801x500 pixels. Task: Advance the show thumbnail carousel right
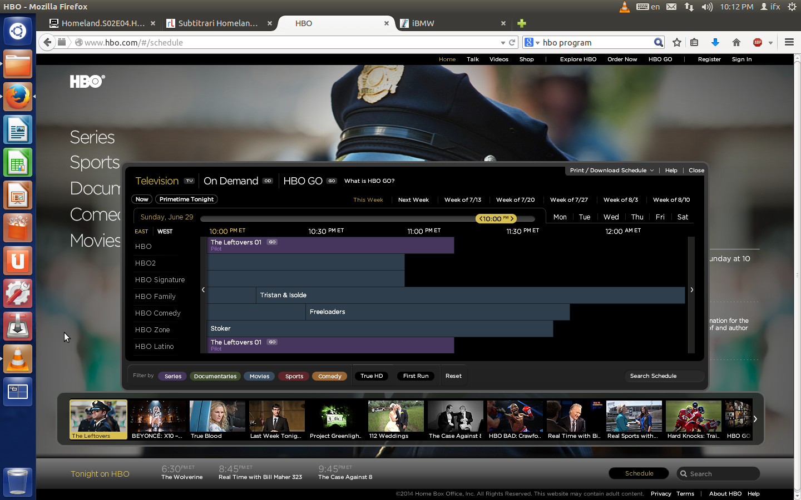click(x=755, y=419)
